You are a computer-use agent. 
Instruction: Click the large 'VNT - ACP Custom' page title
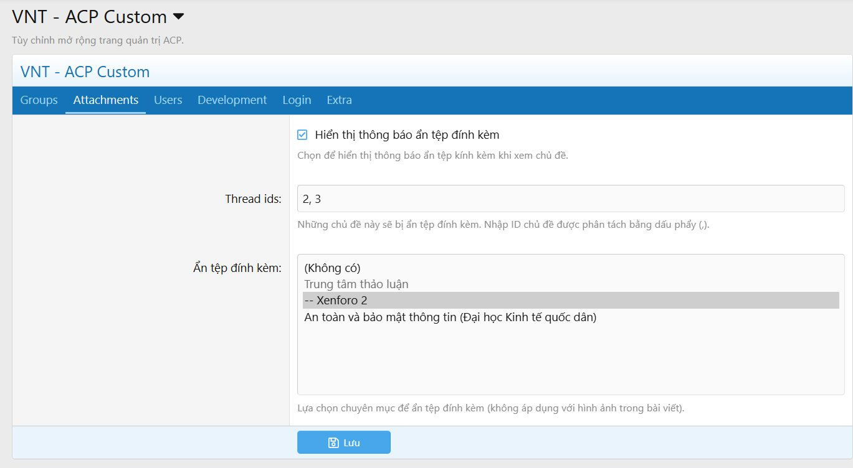90,17
